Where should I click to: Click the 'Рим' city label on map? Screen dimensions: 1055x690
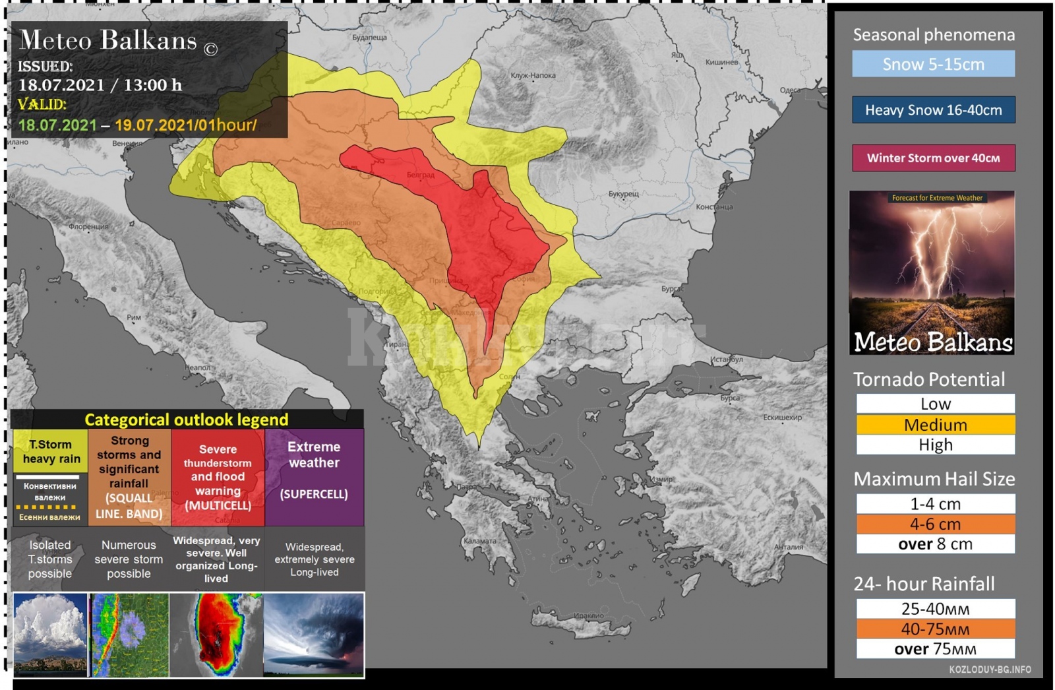[x=134, y=317]
